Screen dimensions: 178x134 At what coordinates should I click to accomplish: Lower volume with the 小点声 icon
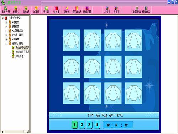(107, 10)
